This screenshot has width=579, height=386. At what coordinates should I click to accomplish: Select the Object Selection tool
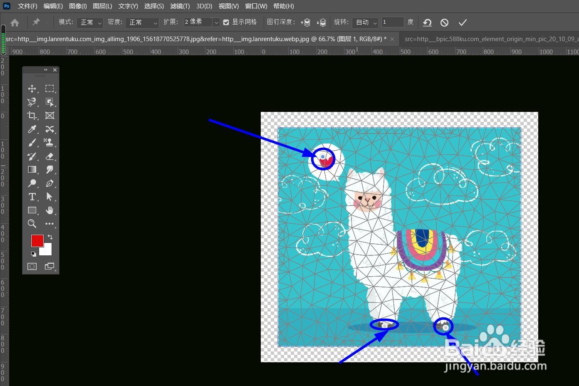49,102
